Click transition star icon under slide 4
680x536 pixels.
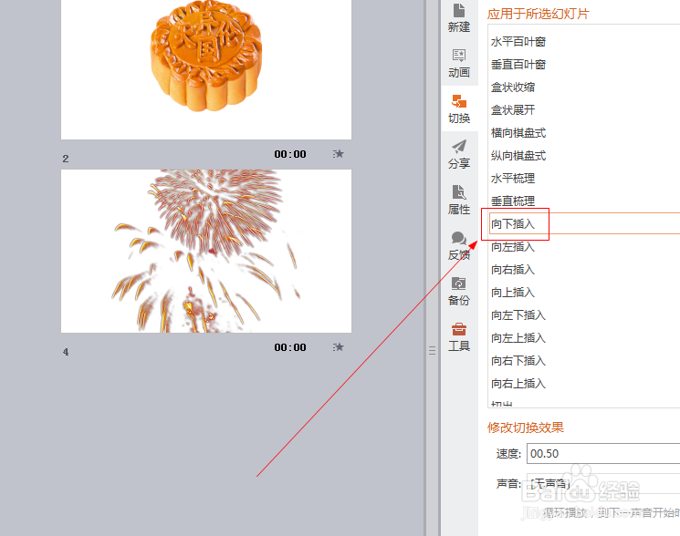click(x=339, y=346)
